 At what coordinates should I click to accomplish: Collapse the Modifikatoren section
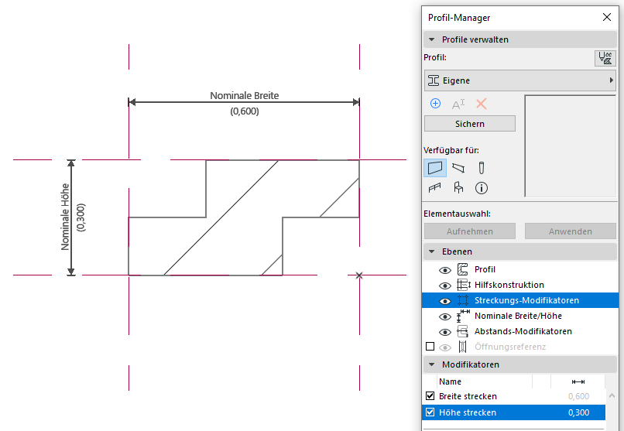click(432, 364)
